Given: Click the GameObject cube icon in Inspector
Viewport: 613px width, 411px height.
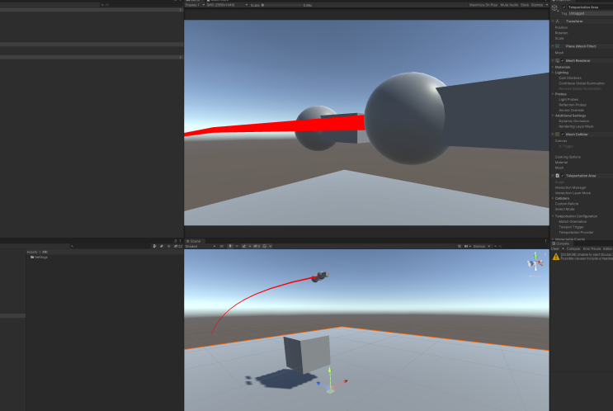Looking at the screenshot, I should 554,8.
